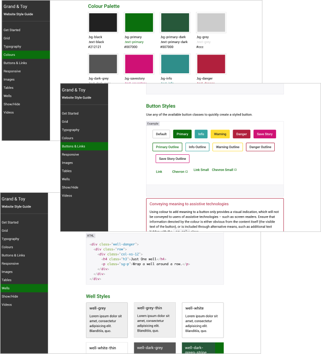Select the highlighted Buttons & Links sidebar item
This screenshot has height=354, width=321.
(84, 146)
